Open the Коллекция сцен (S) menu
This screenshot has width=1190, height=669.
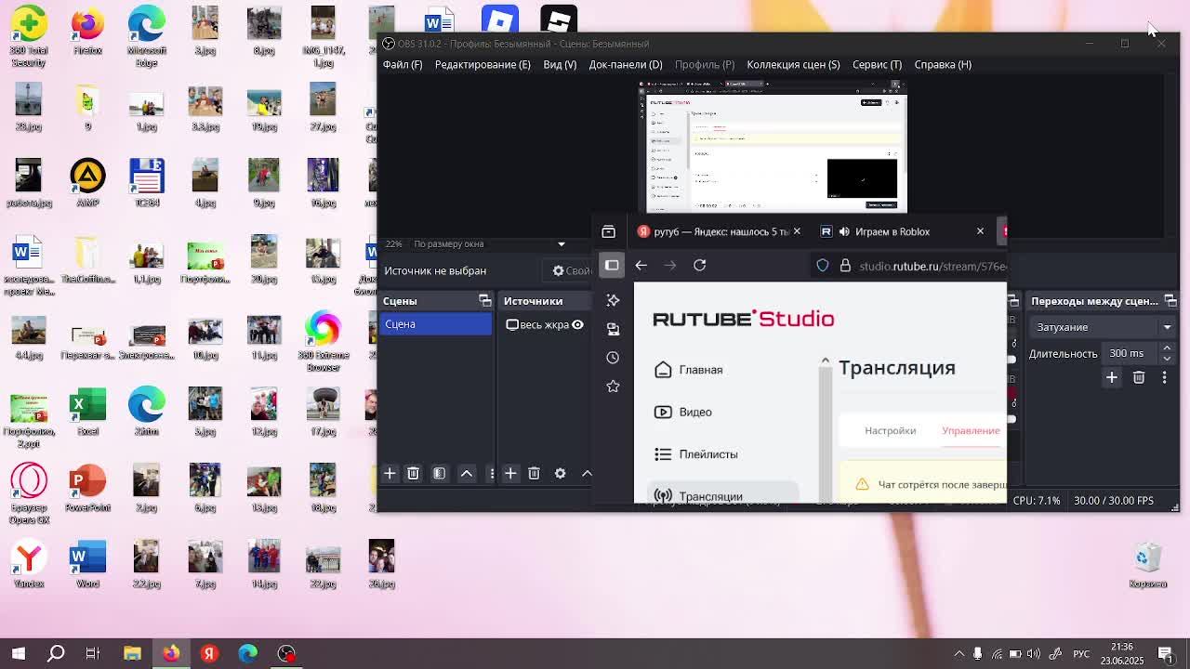(x=793, y=65)
